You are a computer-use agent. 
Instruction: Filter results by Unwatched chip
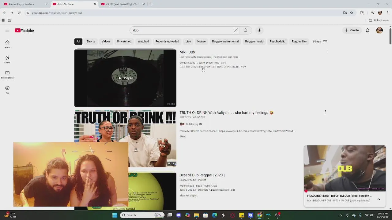click(124, 41)
